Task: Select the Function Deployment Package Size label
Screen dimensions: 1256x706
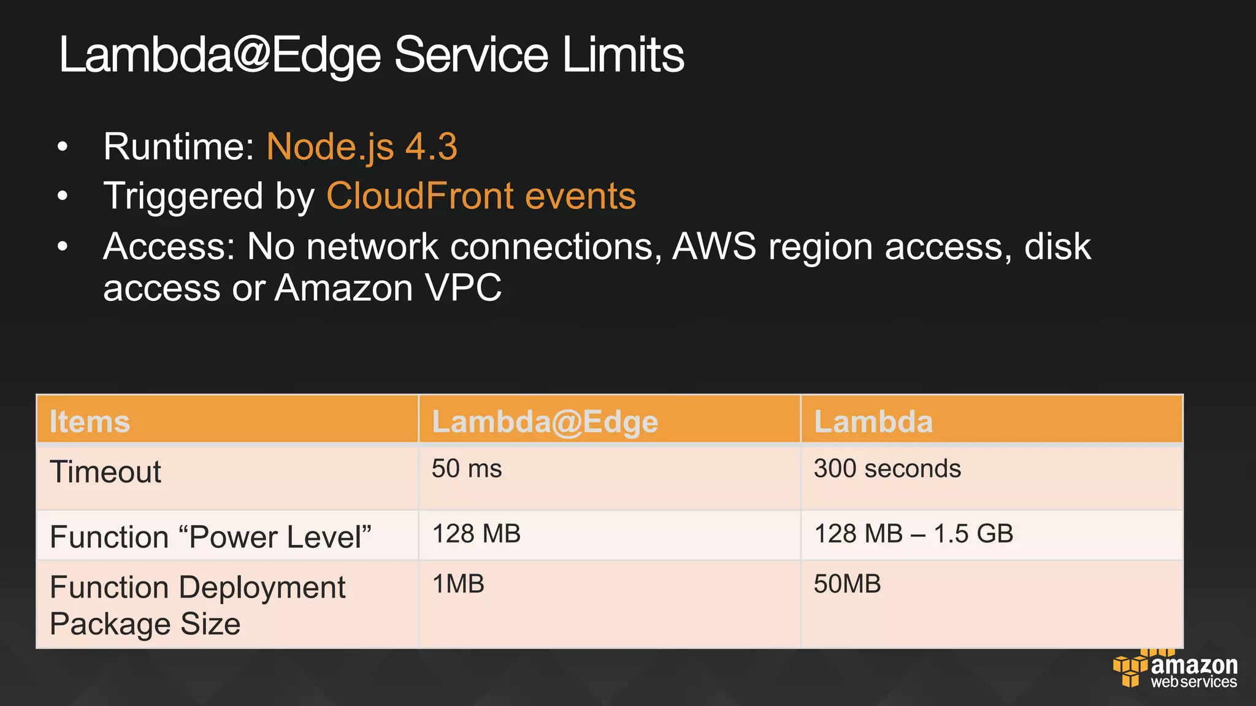Action: [197, 605]
